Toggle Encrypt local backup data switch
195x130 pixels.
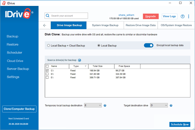pos(149,45)
